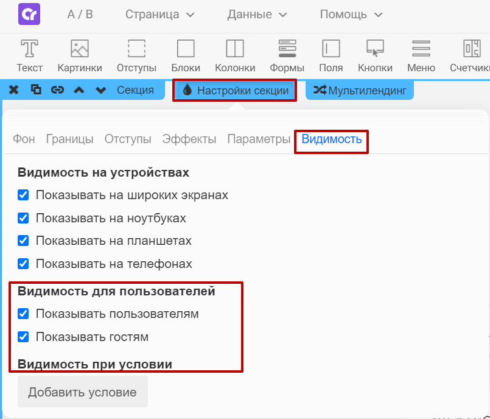The image size is (490, 419).
Task: Select the Поля tool icon
Action: pos(331,48)
